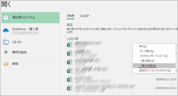The image size is (178, 96).
Task: Click the This PC computer icon
Action: click(x=6, y=42)
